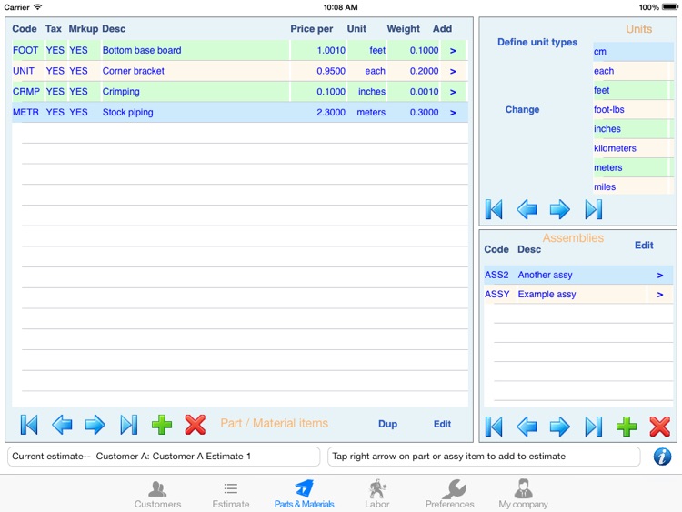Go to previous assembly in Assemblies panel
The width and height of the screenshot is (682, 512).
527,427
